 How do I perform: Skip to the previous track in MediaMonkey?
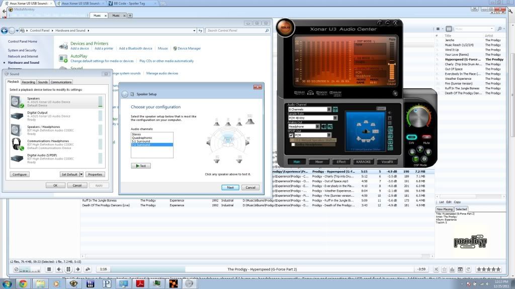point(59,269)
